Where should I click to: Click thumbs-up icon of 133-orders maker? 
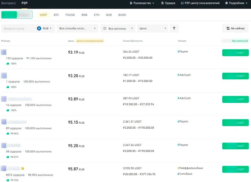[x=7, y=64]
